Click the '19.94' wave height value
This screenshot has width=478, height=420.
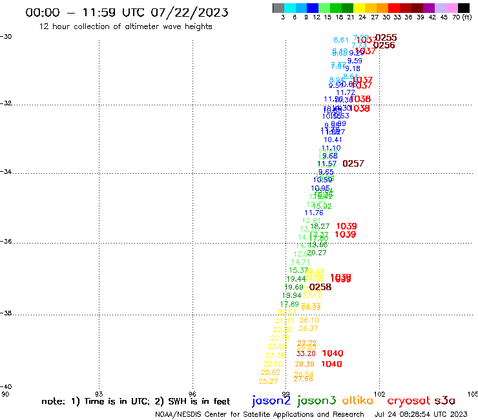click(292, 295)
